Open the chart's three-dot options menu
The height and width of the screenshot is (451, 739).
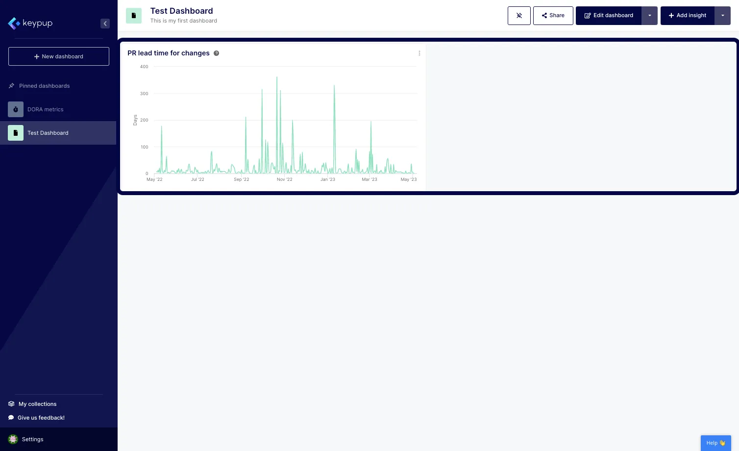pos(419,53)
